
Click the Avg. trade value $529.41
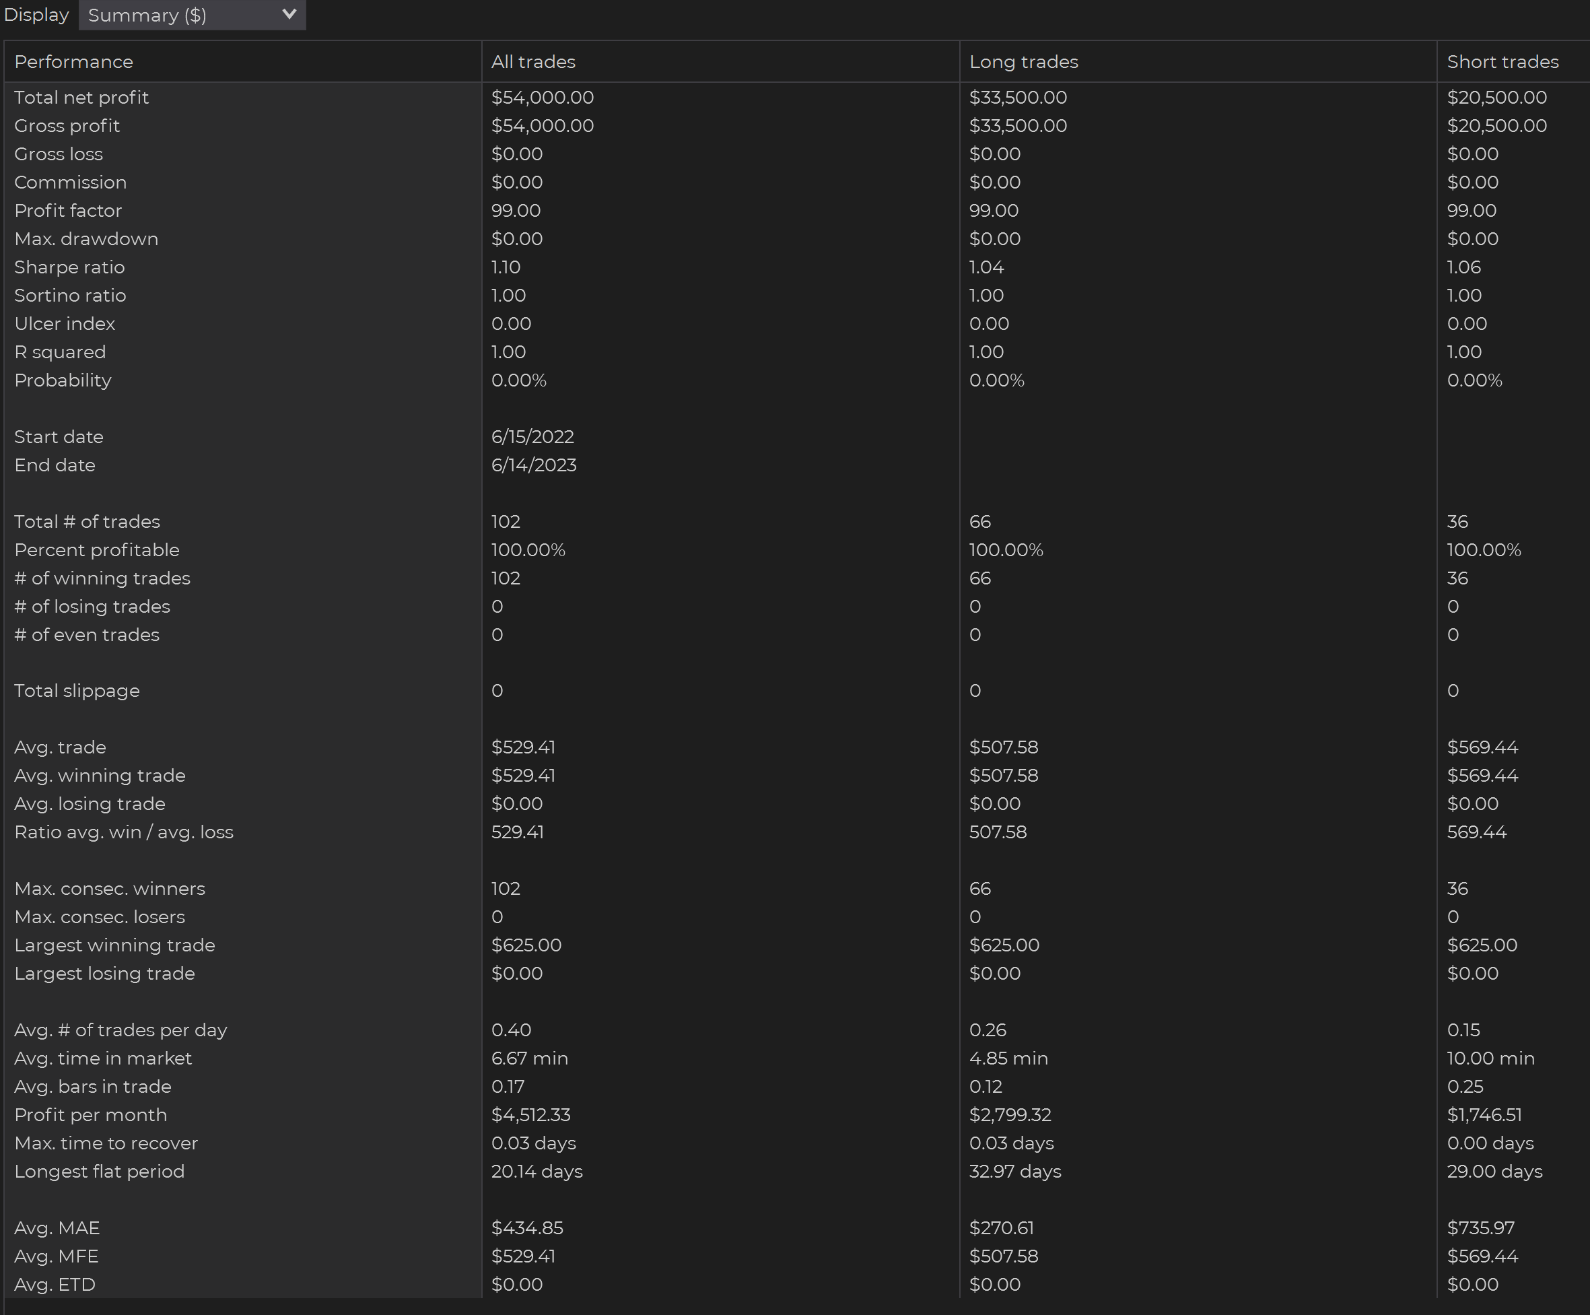coord(522,747)
